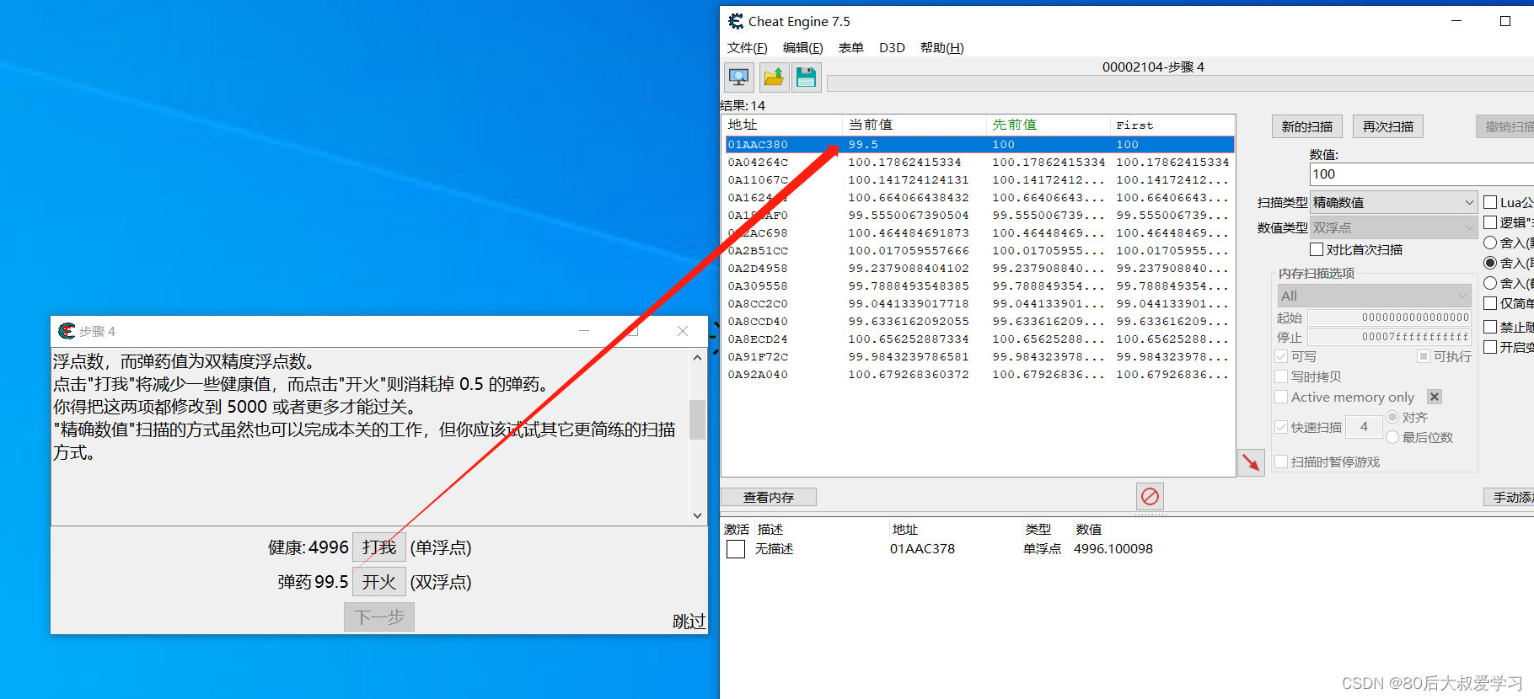Toggle the 逻辑 checkbox
1534x699 pixels.
click(1490, 222)
